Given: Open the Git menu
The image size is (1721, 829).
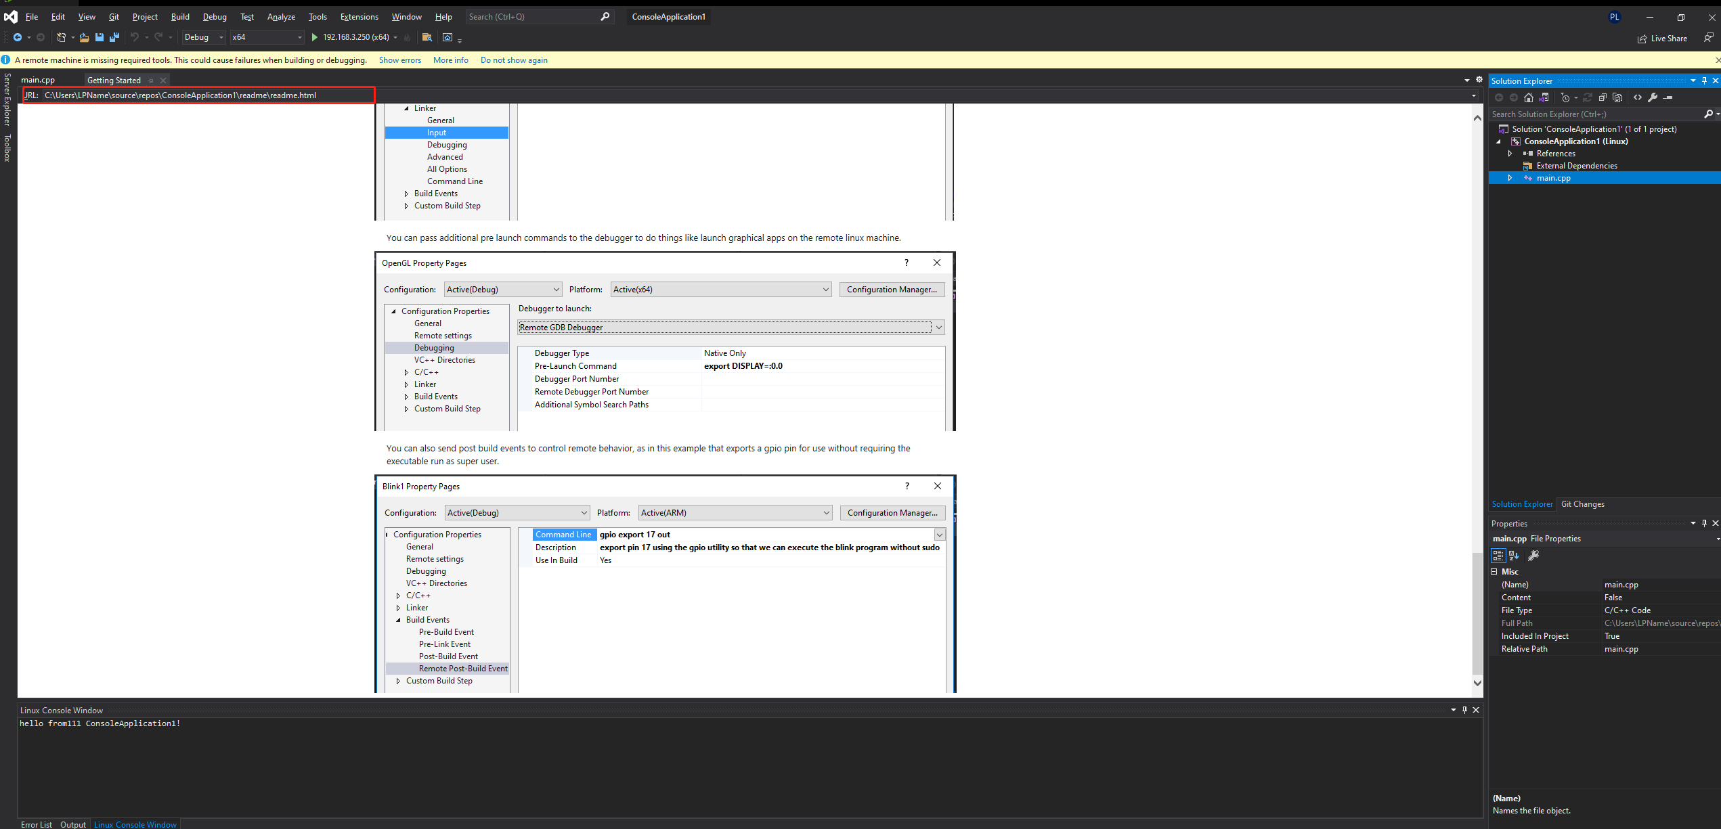Looking at the screenshot, I should click(114, 16).
